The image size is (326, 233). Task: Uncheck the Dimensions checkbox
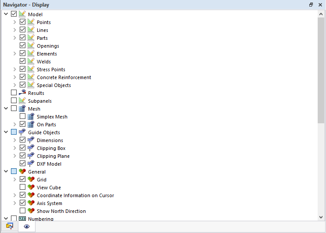(22, 140)
